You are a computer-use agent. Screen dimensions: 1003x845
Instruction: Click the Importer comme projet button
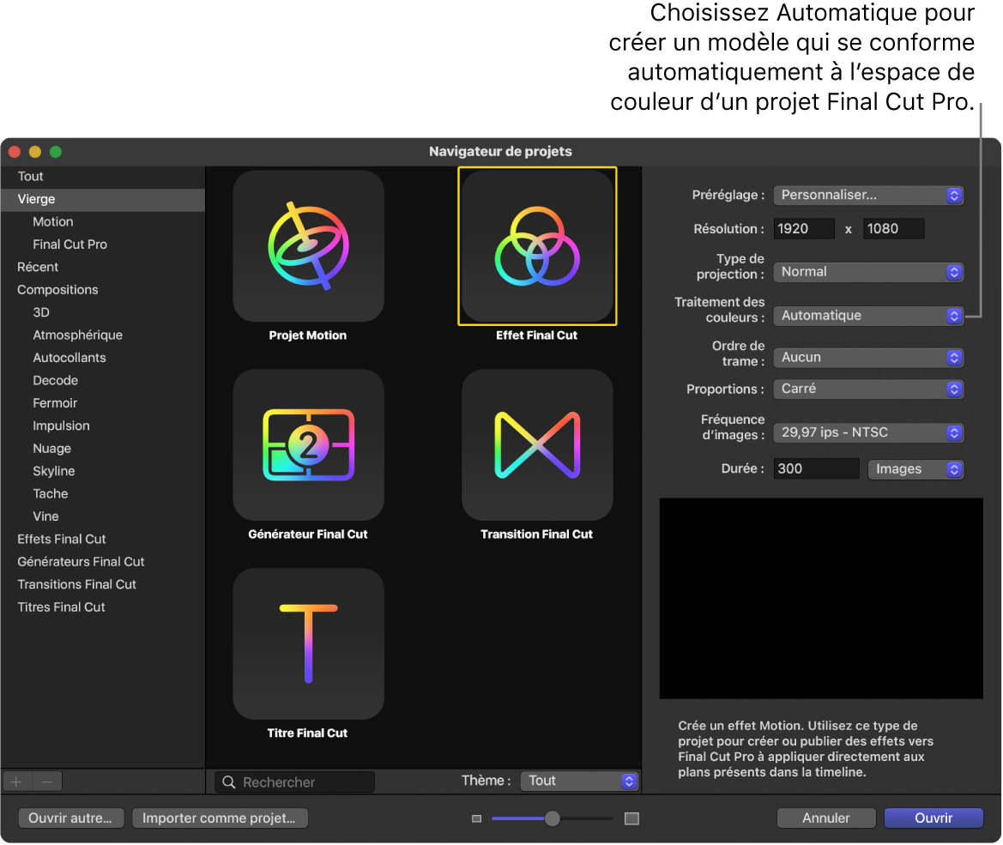coord(220,818)
